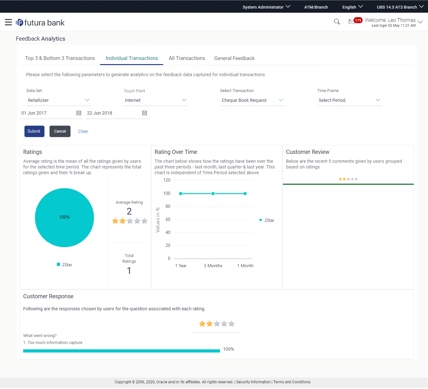This screenshot has width=428, height=389.
Task: Click the 1 Year data point on chart
Action: 181,194
